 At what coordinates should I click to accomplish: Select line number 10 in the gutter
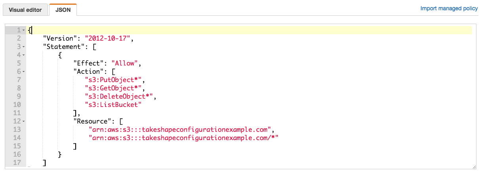pos(17,105)
